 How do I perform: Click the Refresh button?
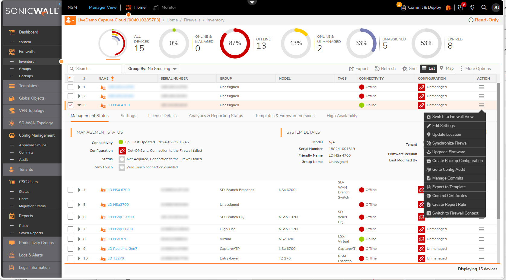click(385, 69)
